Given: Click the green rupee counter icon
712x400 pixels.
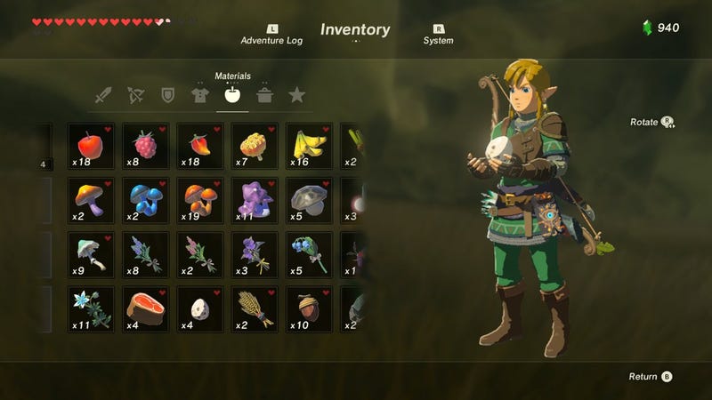Looking at the screenshot, I should [x=648, y=28].
